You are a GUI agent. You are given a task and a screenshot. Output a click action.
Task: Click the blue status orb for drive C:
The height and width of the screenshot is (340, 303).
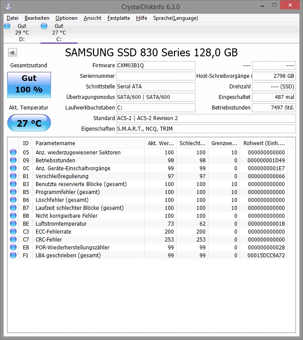coord(44,26)
